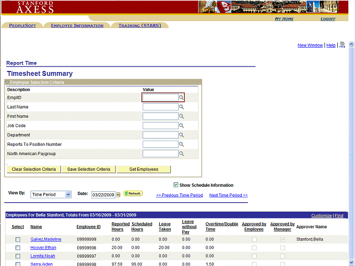This screenshot has width=355, height=266.
Task: Click the Refresh button beside Date
Action: (x=133, y=193)
